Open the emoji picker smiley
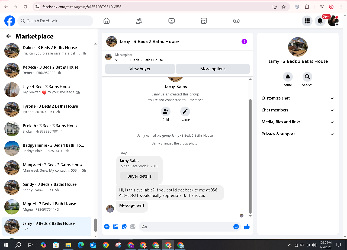 [x=236, y=227]
